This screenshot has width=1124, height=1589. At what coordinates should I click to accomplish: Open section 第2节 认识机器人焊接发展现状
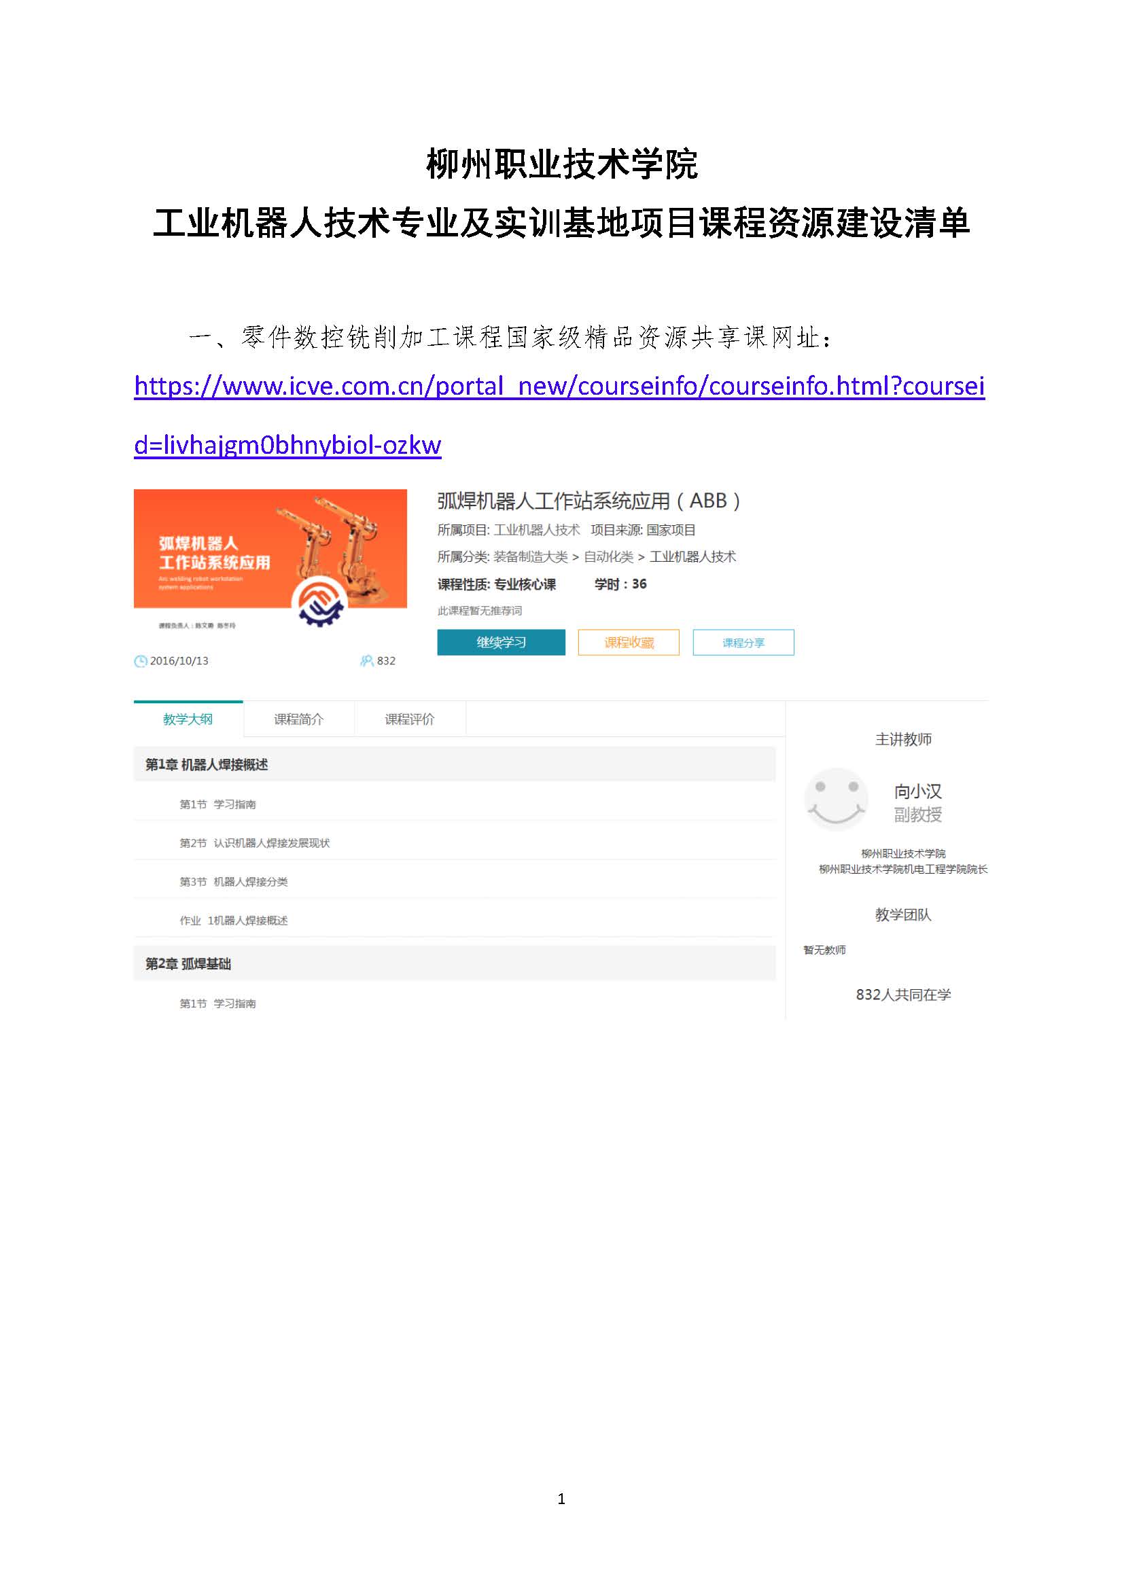click(x=255, y=843)
